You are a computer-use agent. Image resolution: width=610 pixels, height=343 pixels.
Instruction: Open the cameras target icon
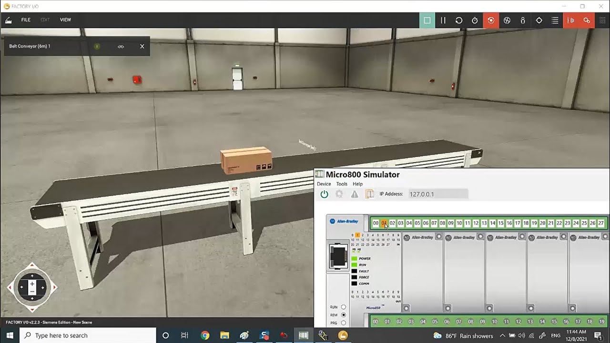point(539,20)
